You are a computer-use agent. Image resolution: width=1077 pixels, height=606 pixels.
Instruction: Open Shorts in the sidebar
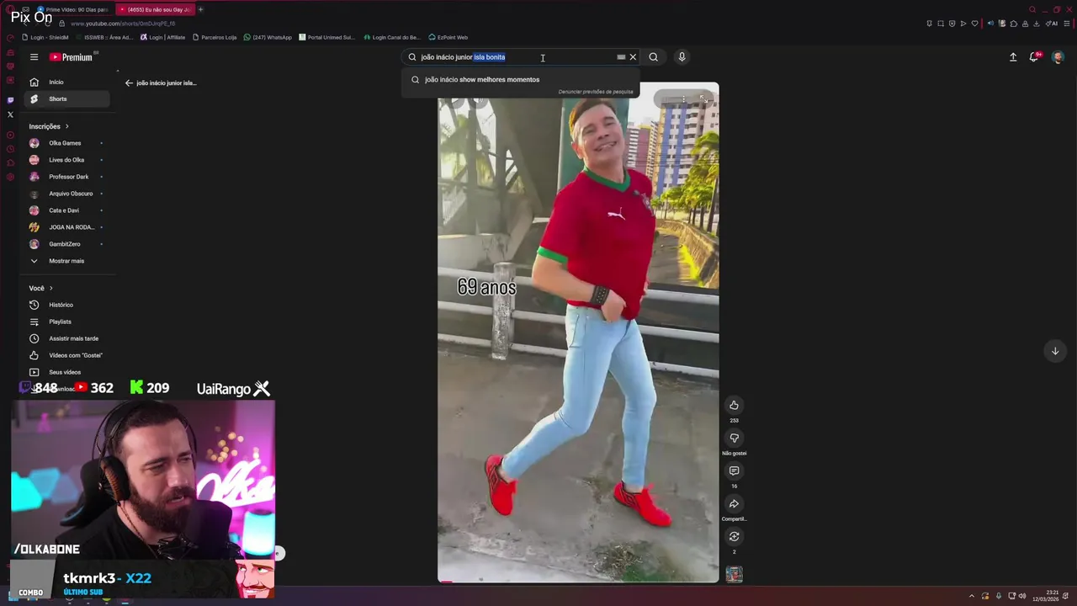click(66, 98)
